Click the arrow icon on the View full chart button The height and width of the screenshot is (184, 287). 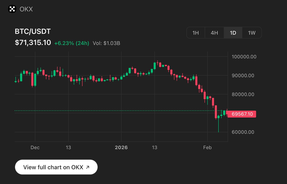tap(87, 167)
